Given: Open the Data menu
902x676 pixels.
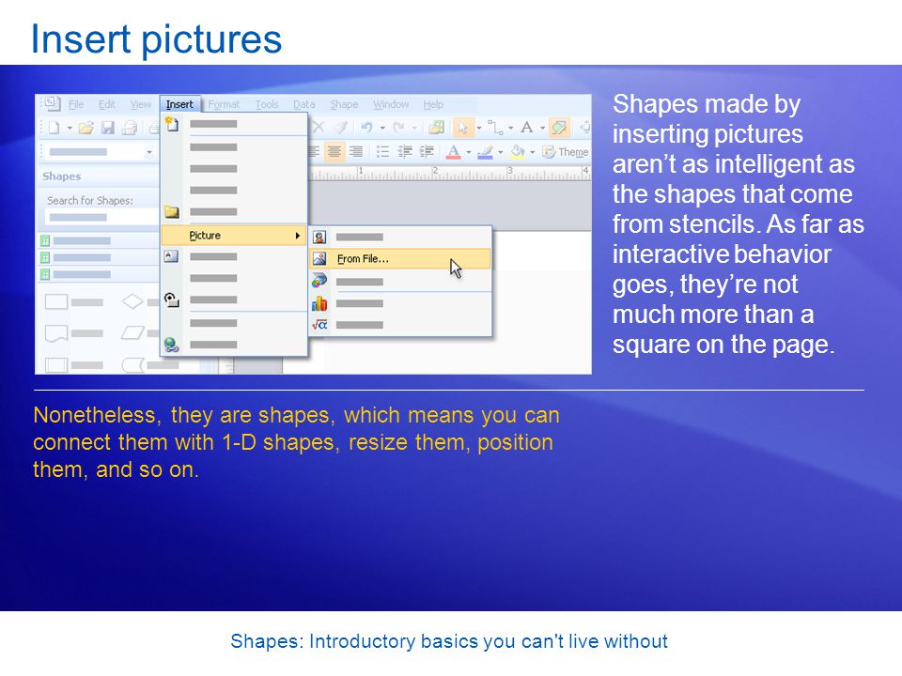Looking at the screenshot, I should pos(303,104).
